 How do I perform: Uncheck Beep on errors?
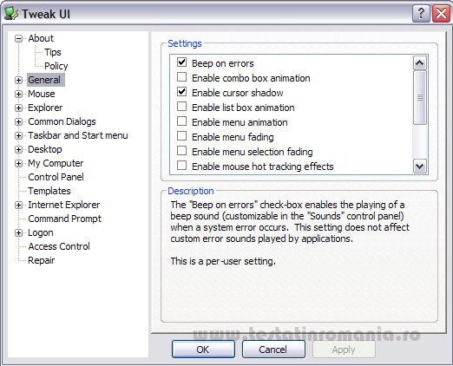click(x=181, y=62)
